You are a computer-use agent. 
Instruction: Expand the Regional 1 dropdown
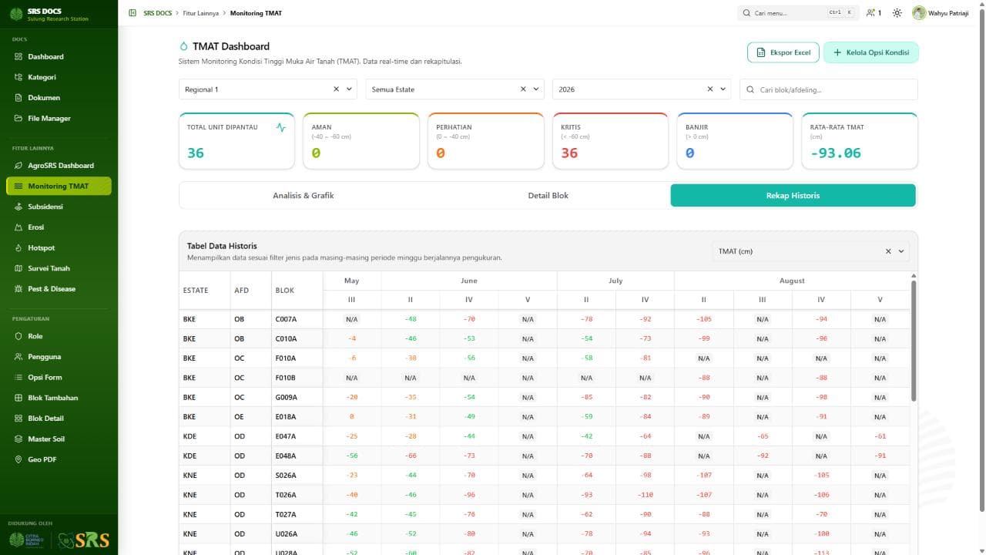[x=349, y=89]
